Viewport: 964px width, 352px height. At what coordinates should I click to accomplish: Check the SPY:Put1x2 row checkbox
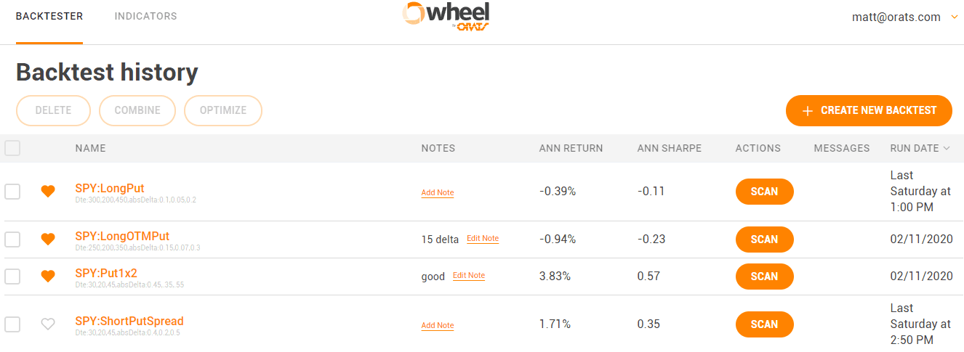(x=12, y=276)
